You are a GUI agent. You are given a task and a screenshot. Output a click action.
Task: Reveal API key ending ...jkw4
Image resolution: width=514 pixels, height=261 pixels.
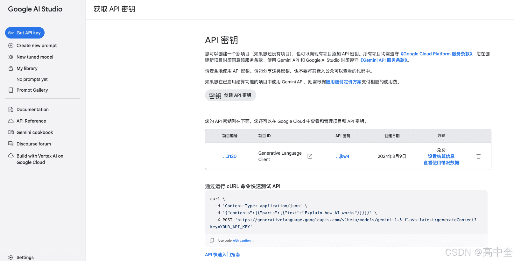343,156
